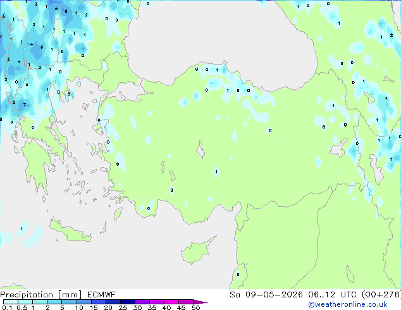This screenshot has height=310, width=401.
Task: Click the 1–2 mm legend swatch
Action: (x=40, y=302)
